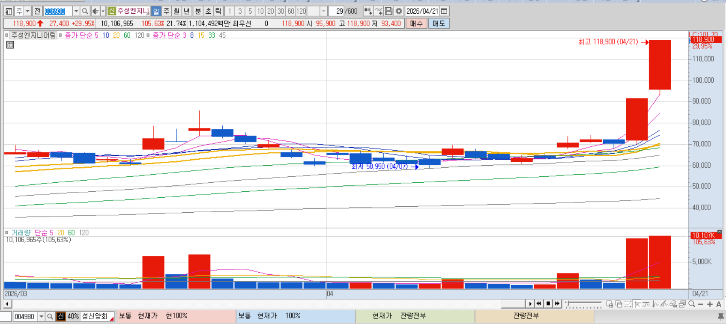Choose the 60 interval preset button

(291, 11)
